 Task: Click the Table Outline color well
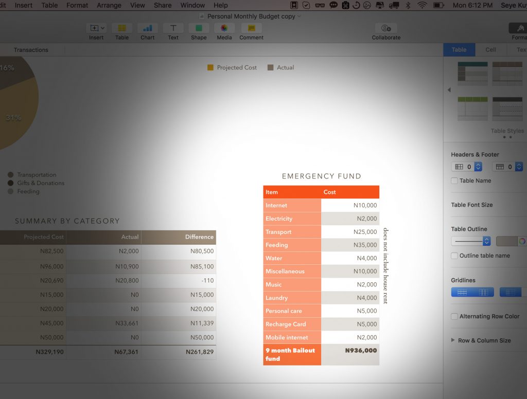(507, 241)
